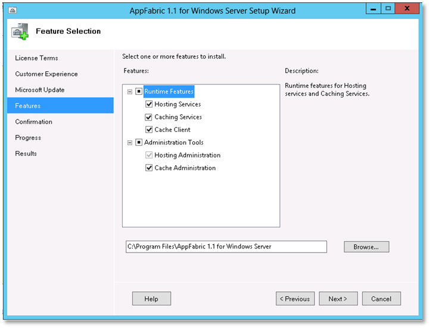This screenshot has height=328, width=430.
Task: Click the install path text field
Action: pos(226,247)
